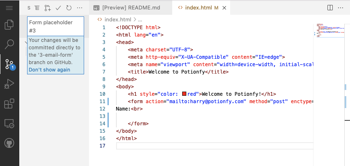
Task: Click the create pull request icon
Action: point(48,8)
